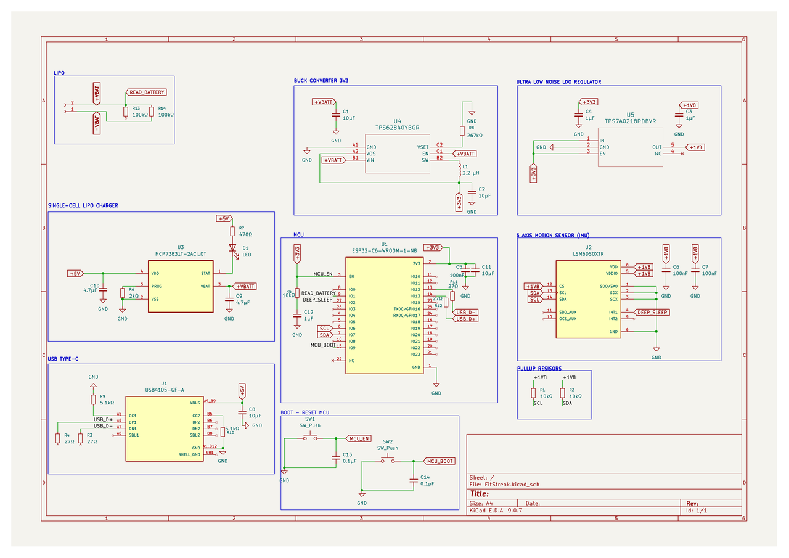The width and height of the screenshot is (789, 558).
Task: Select the 6 AXIS MOTION SENSOR (IMU) heading
Action: pyautogui.click(x=554, y=236)
